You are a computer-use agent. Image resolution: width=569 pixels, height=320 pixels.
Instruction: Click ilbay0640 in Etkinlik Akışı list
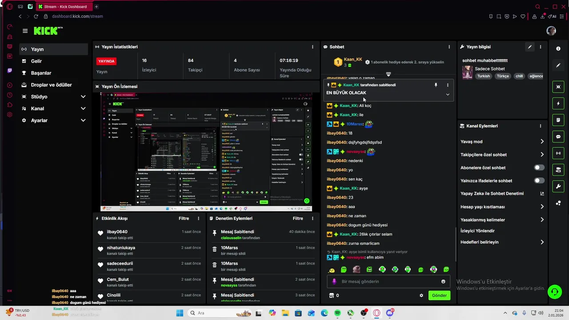point(117,232)
